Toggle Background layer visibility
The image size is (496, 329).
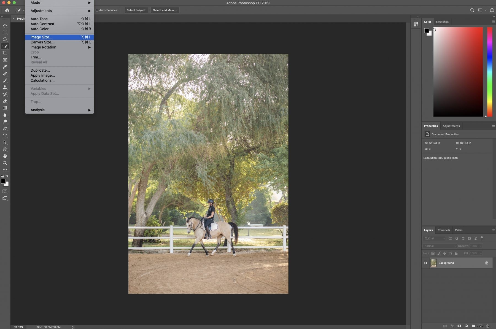pyautogui.click(x=425, y=263)
